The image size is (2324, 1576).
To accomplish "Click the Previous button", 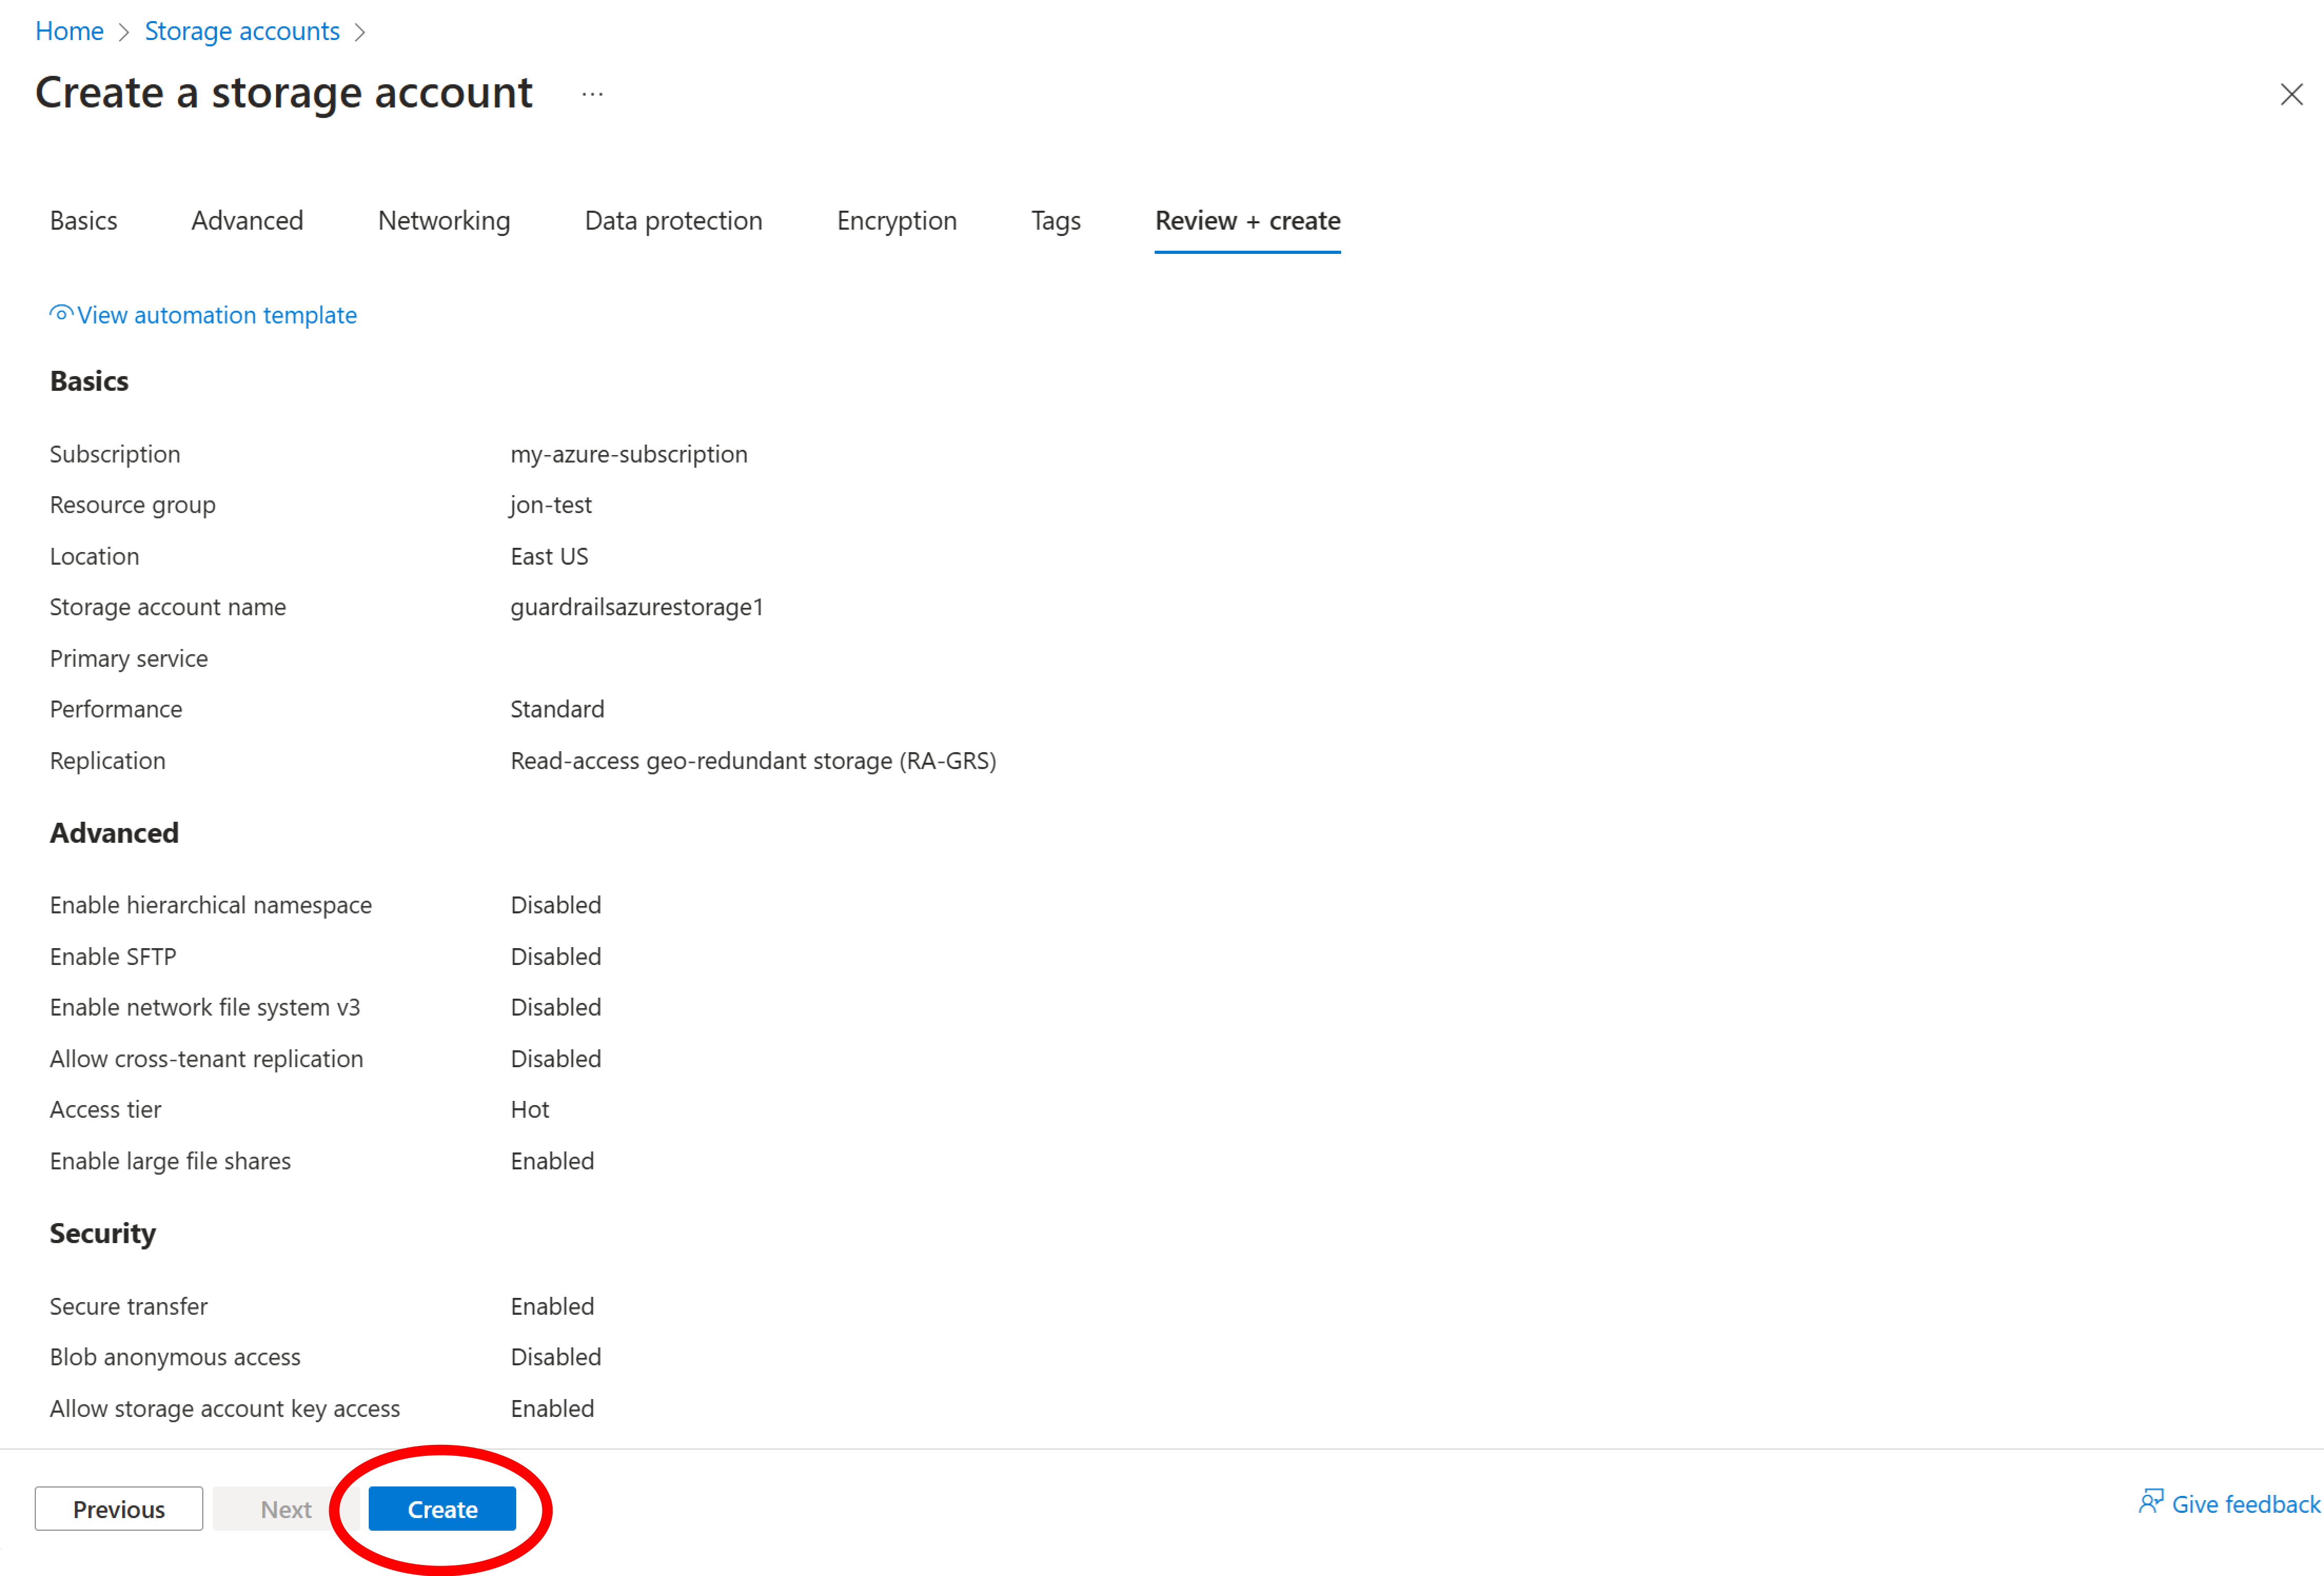I will [118, 1509].
